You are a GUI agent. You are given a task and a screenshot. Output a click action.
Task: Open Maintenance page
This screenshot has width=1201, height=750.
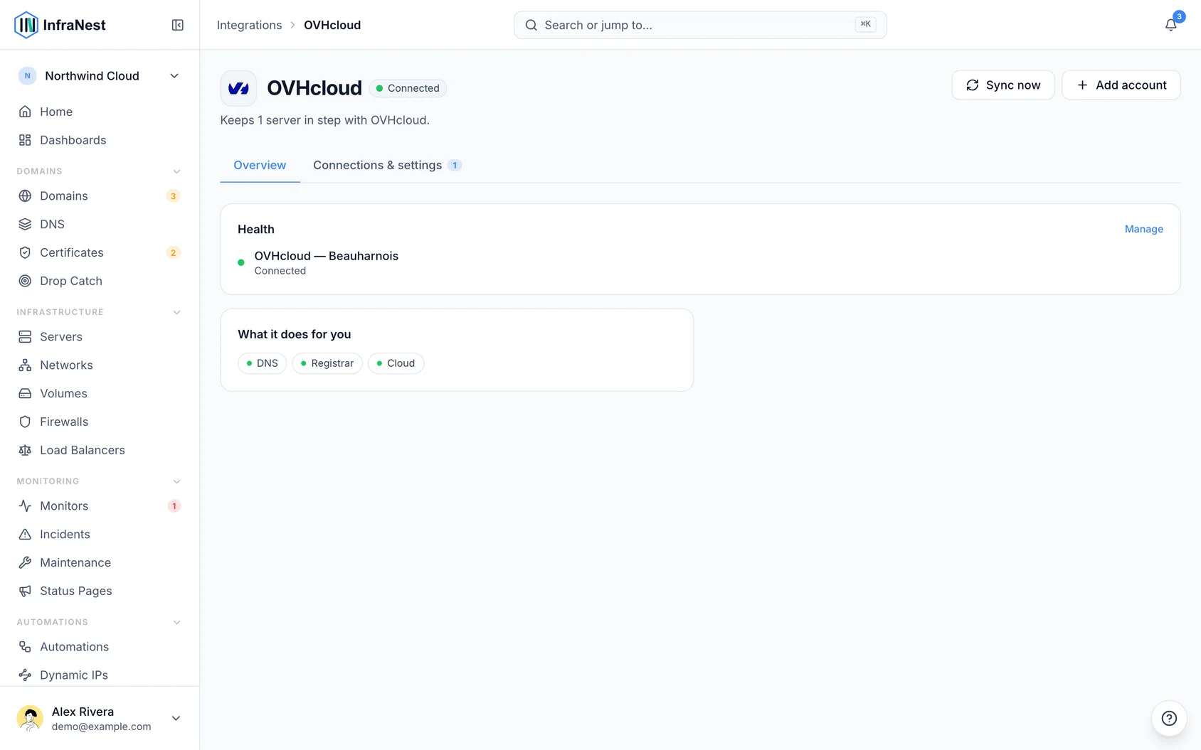pyautogui.click(x=100, y=562)
